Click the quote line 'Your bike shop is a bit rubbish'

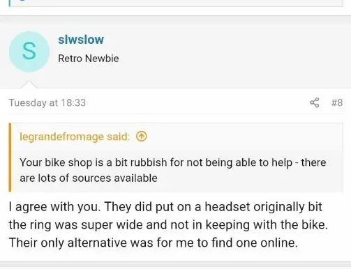[173, 162]
